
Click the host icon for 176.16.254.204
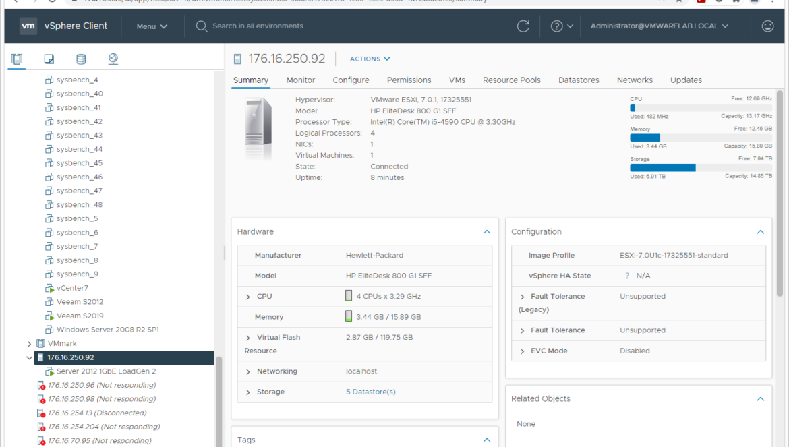coord(41,427)
